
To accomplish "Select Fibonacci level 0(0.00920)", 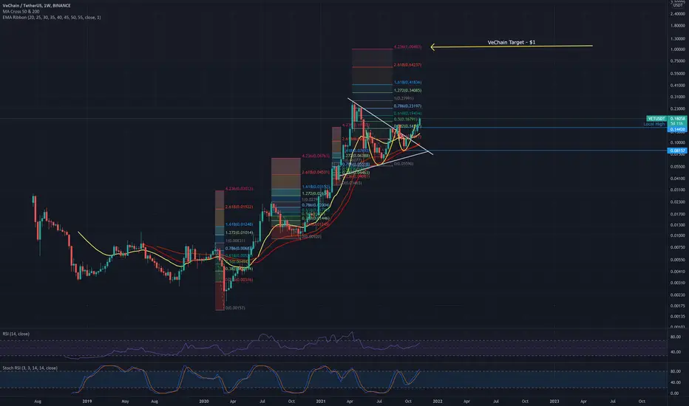I will [x=311, y=236].
